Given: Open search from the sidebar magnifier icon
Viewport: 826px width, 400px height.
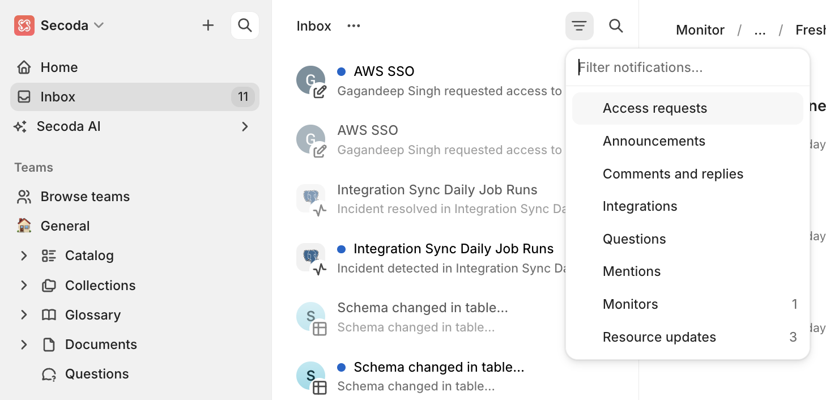Looking at the screenshot, I should tap(245, 25).
